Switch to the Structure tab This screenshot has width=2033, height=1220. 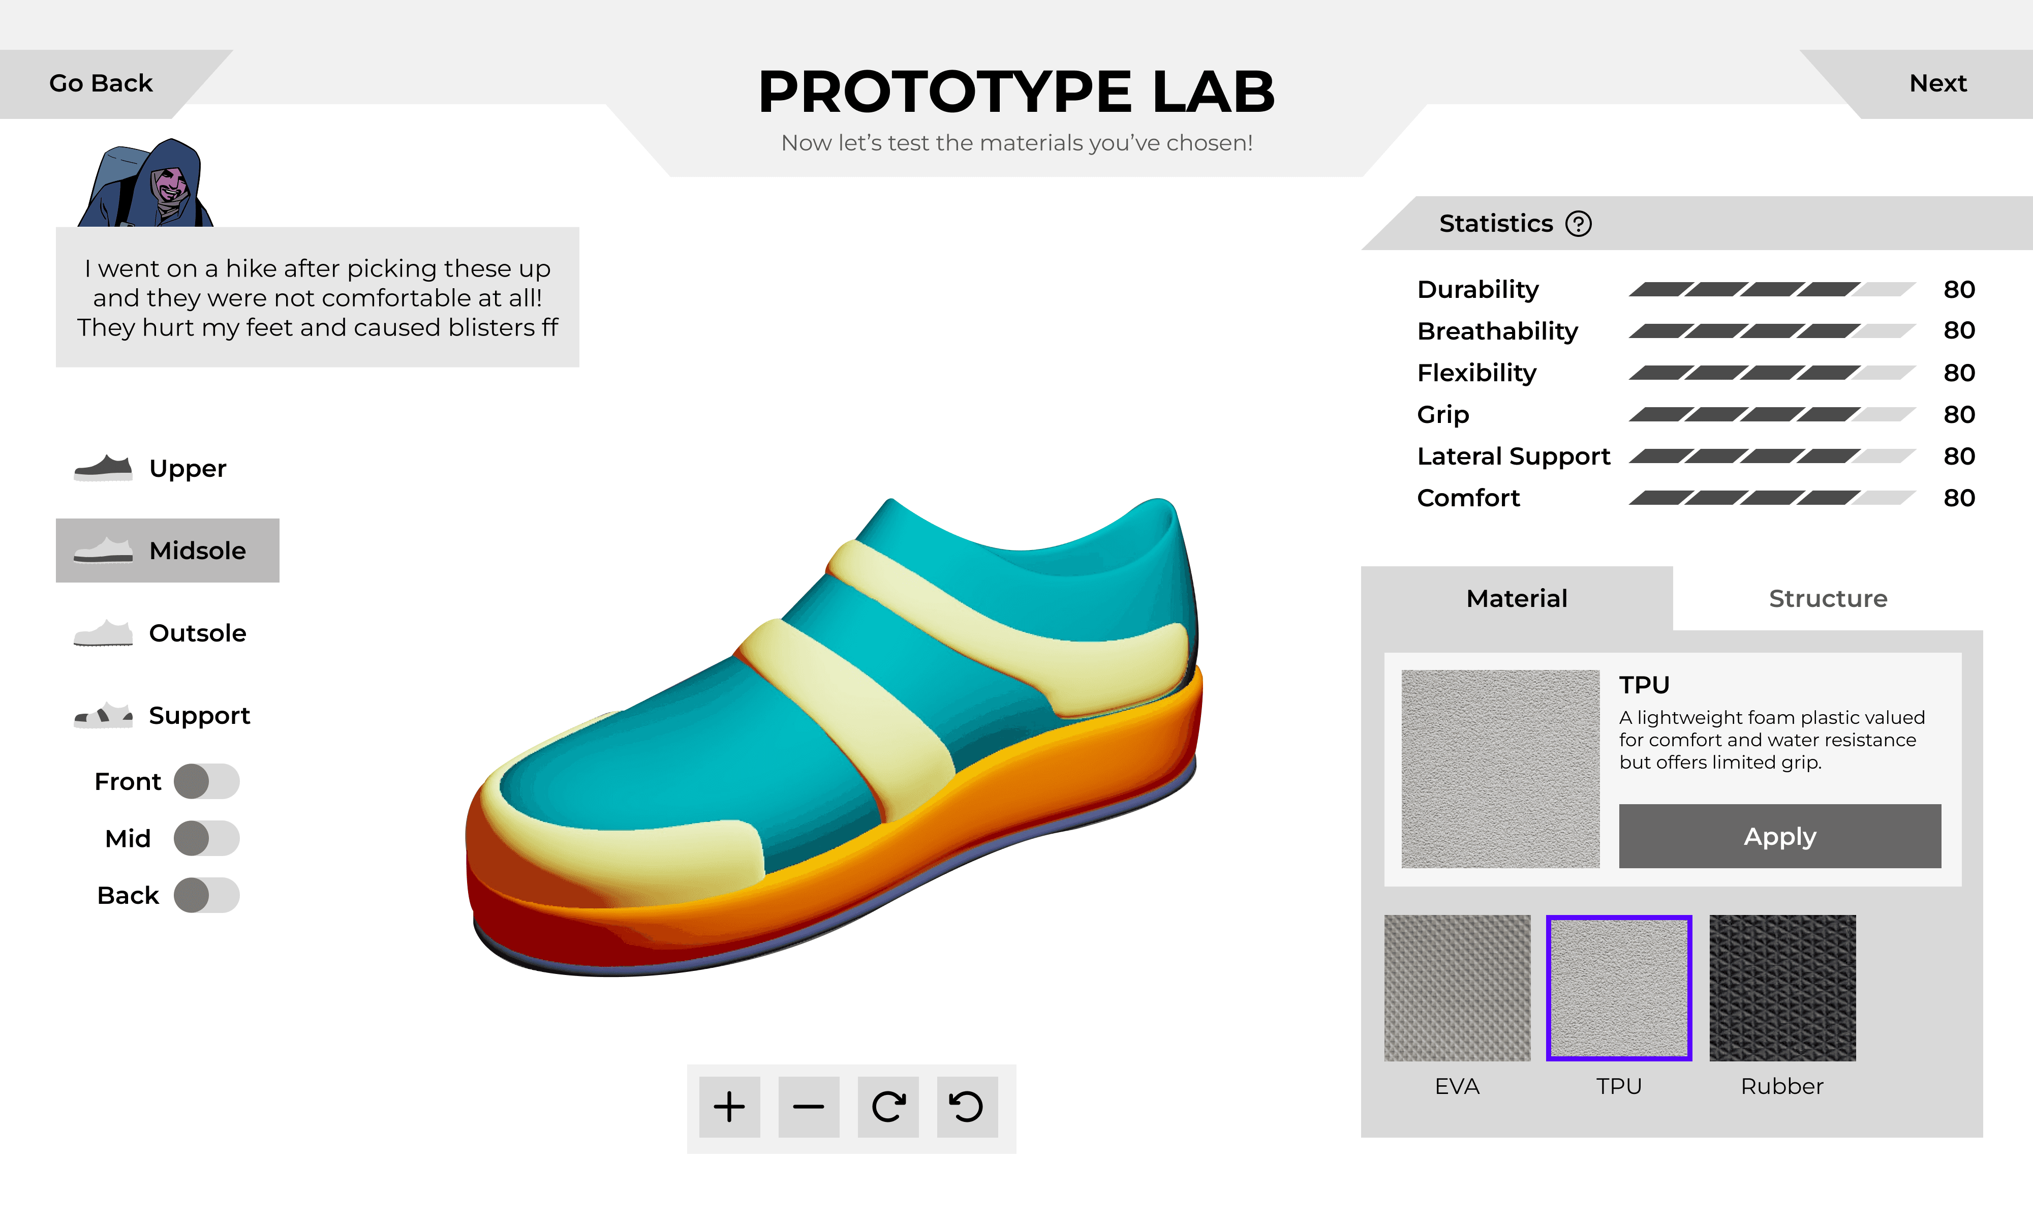click(1827, 598)
